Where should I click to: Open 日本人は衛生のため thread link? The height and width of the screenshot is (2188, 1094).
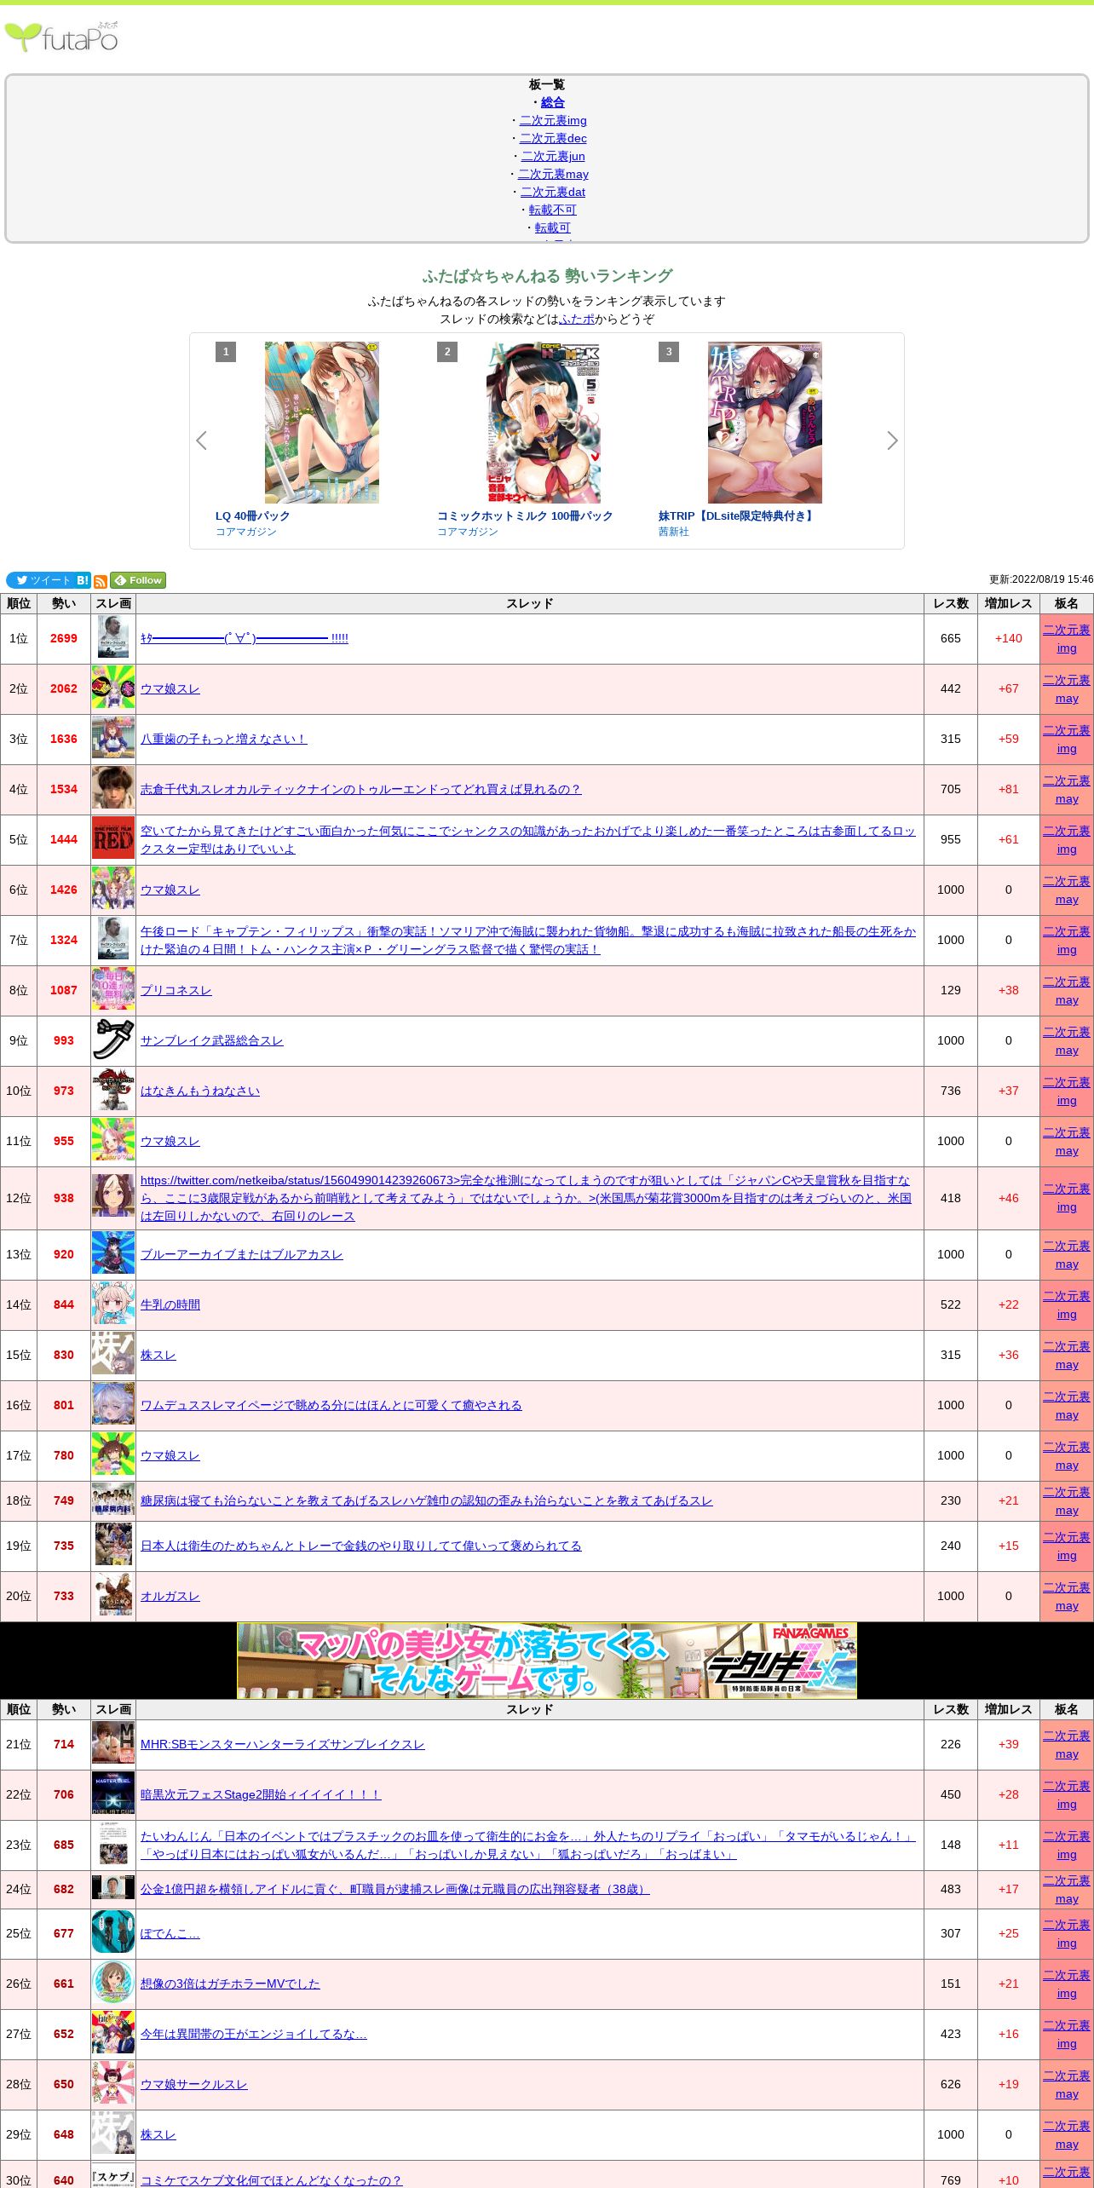[361, 1546]
